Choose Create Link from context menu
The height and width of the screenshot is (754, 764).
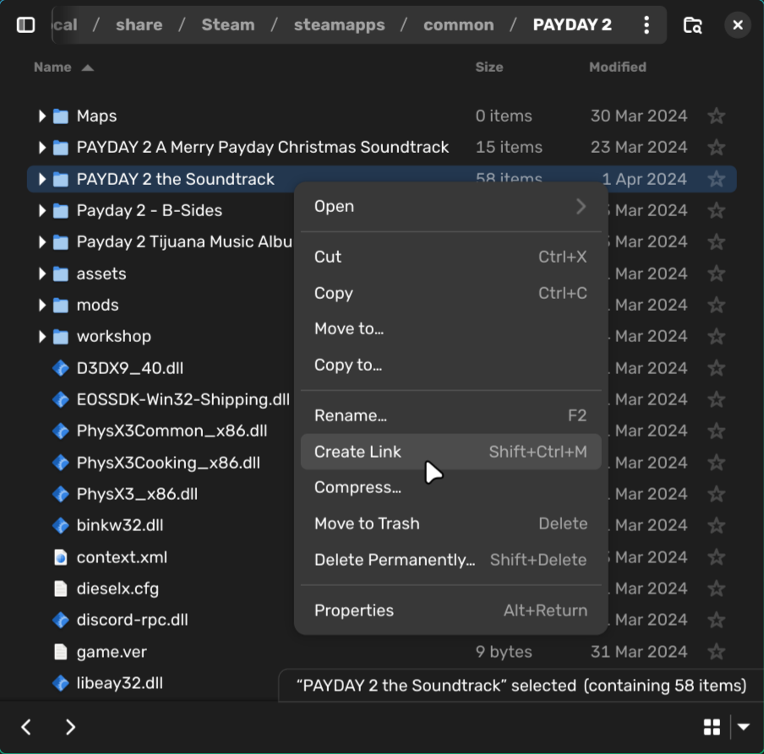pos(358,452)
